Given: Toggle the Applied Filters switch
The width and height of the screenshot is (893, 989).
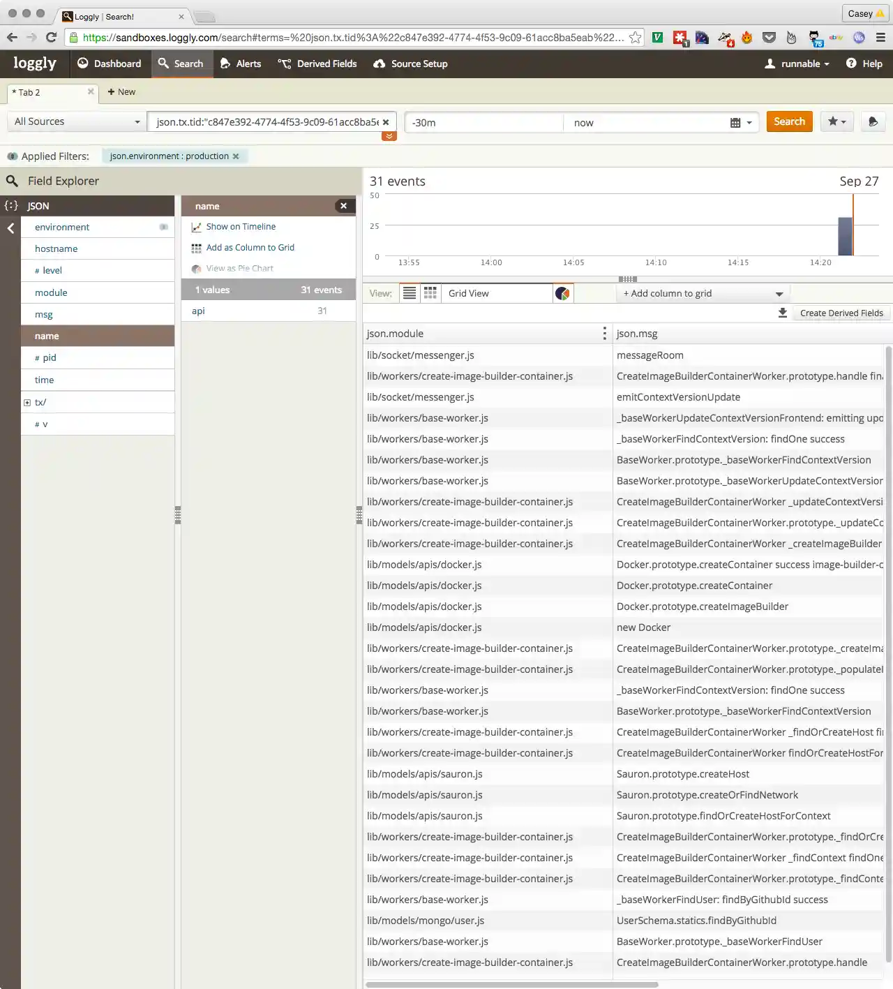Looking at the screenshot, I should [x=12, y=156].
